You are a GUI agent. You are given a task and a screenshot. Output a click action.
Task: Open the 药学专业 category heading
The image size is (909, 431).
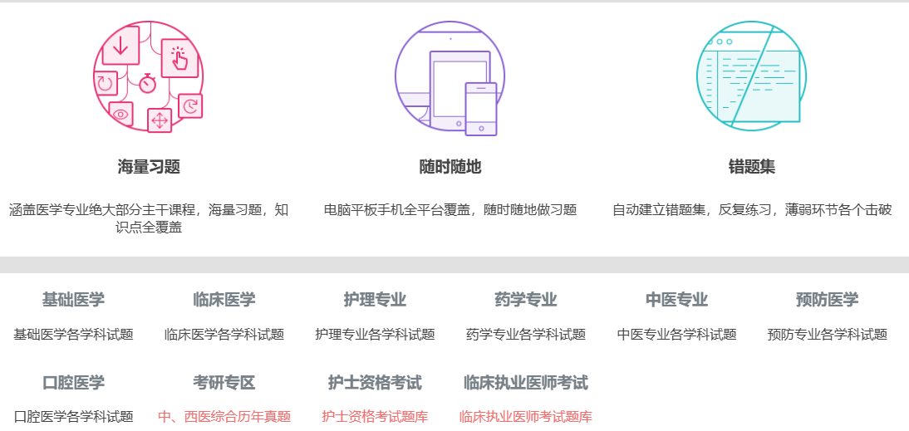(526, 300)
